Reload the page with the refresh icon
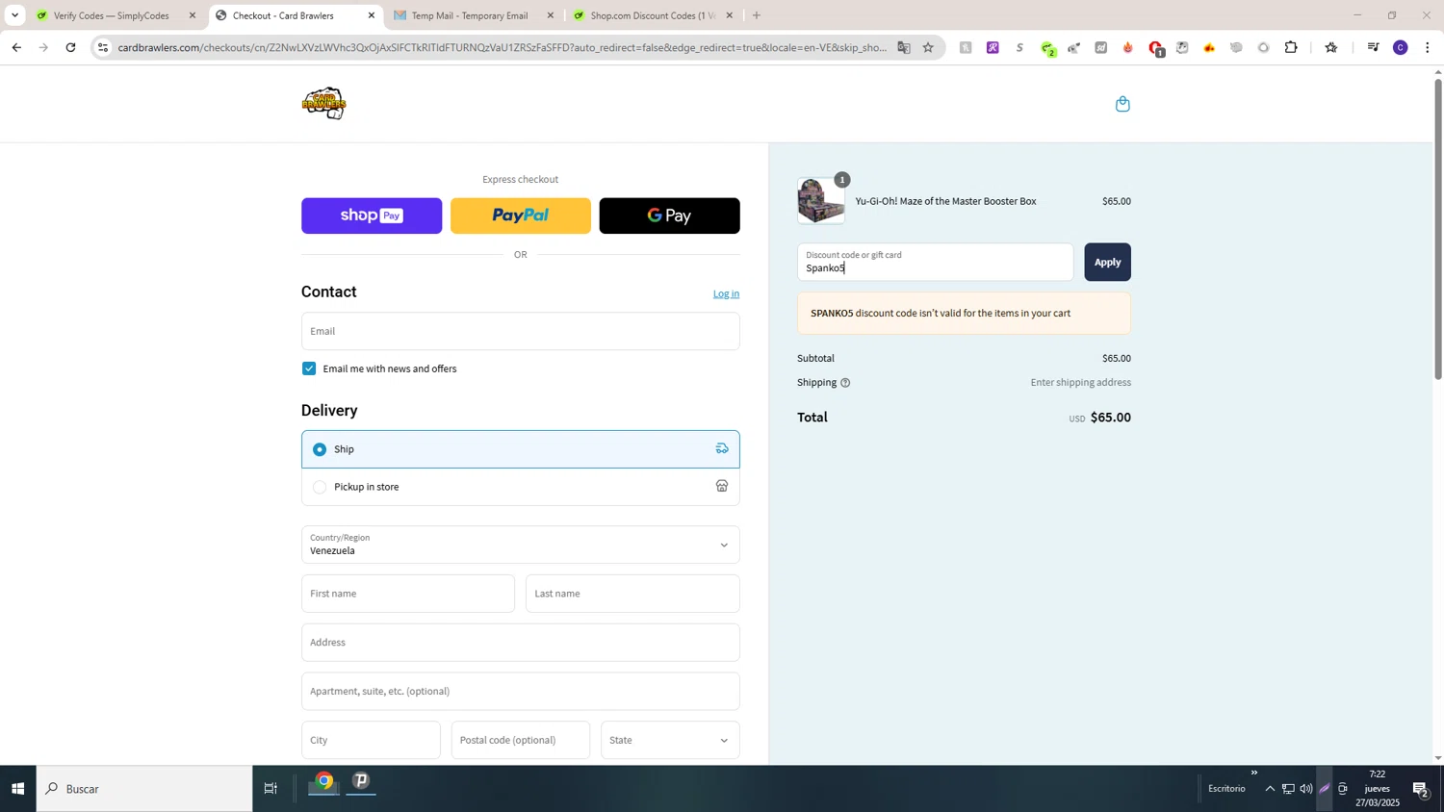 point(70,47)
